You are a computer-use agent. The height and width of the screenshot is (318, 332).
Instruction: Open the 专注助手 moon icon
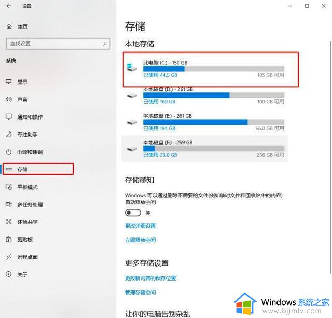(9, 134)
